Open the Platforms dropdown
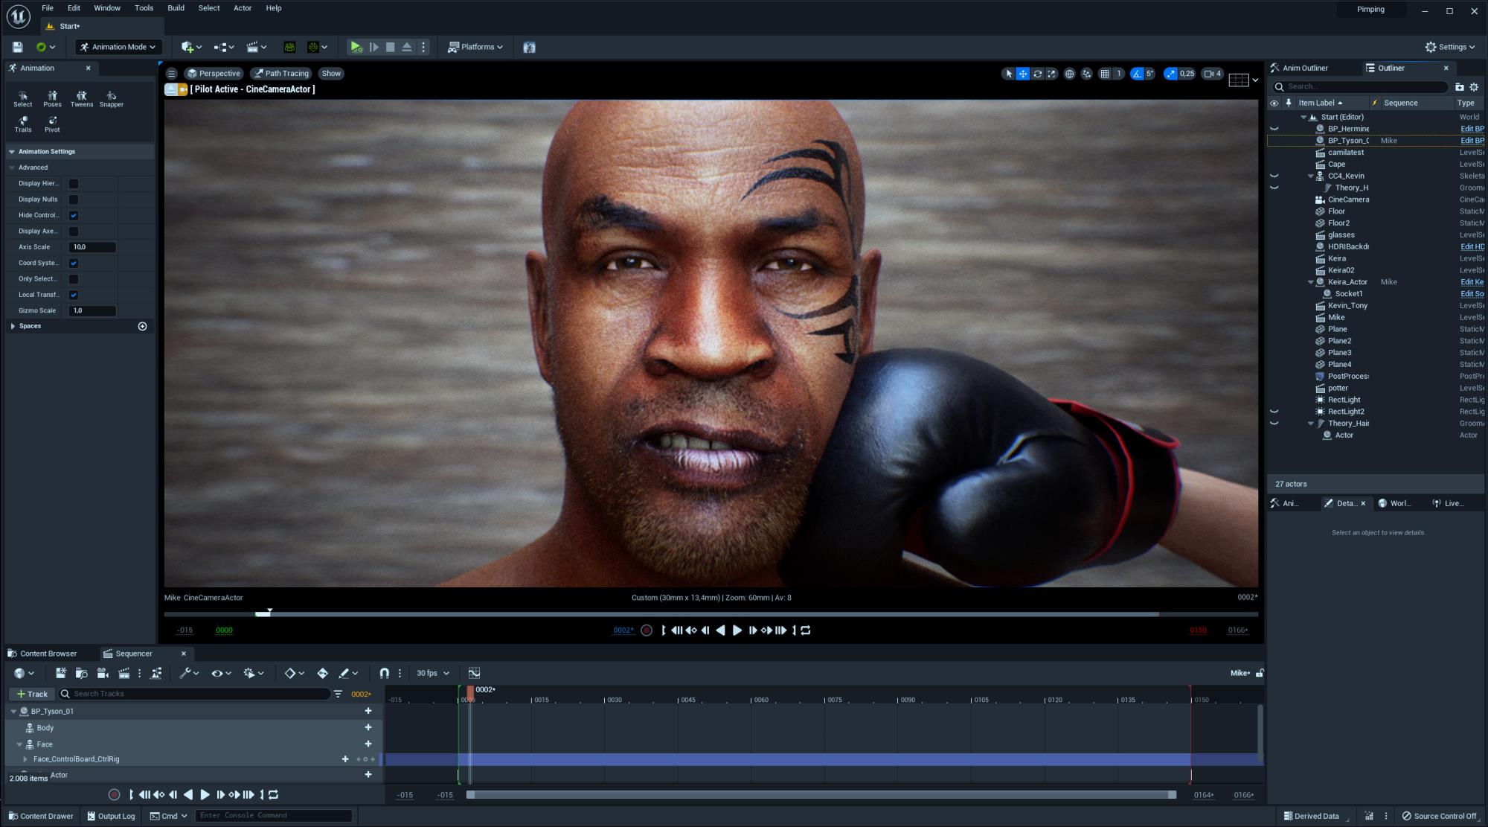This screenshot has height=827, width=1488. tap(475, 47)
